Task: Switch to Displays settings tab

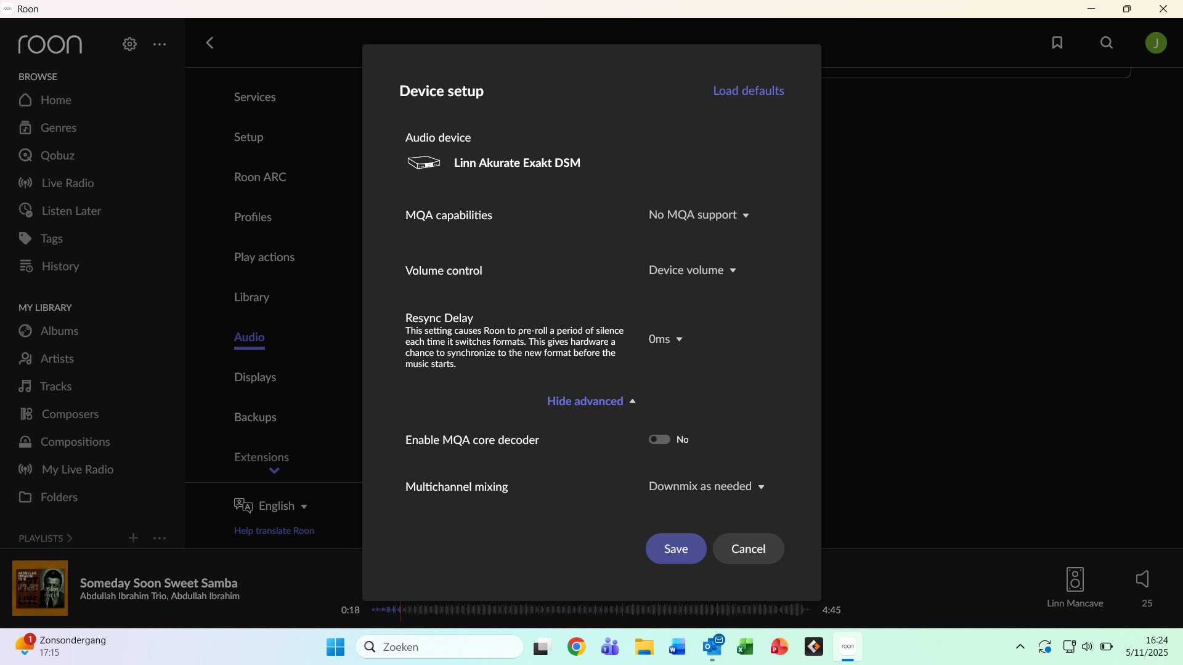Action: click(x=254, y=377)
